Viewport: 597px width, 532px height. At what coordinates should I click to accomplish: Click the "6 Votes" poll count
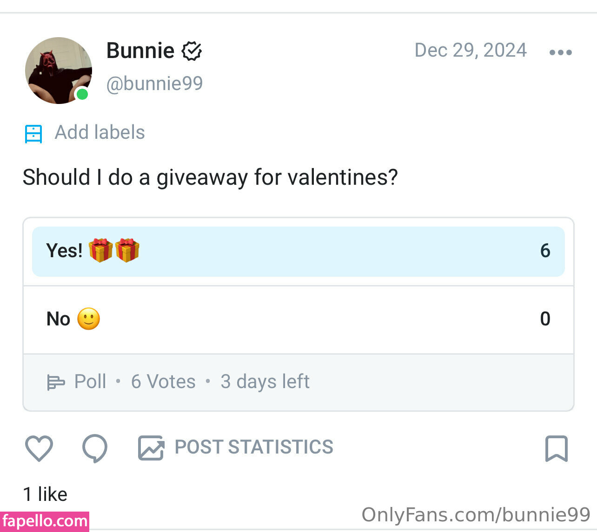coord(163,382)
